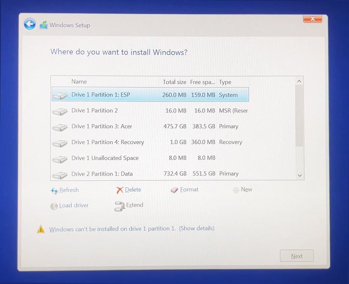349x284 pixels.
Task: Delete the selected partition
Action: coord(133,190)
